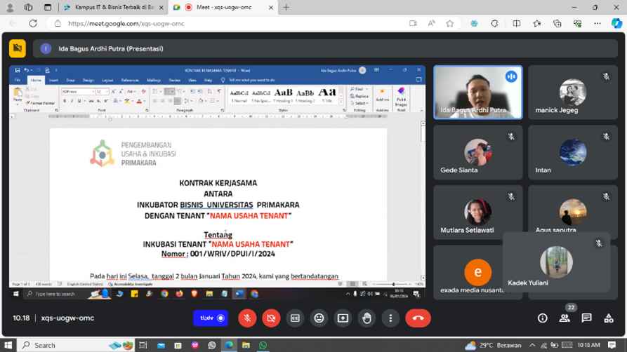Select Mutiara Setiawati participant tile
This screenshot has width=627, height=352.
(478, 212)
